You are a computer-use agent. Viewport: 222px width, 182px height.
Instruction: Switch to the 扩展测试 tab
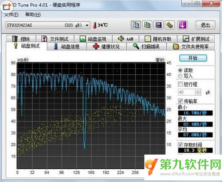[x=196, y=39]
